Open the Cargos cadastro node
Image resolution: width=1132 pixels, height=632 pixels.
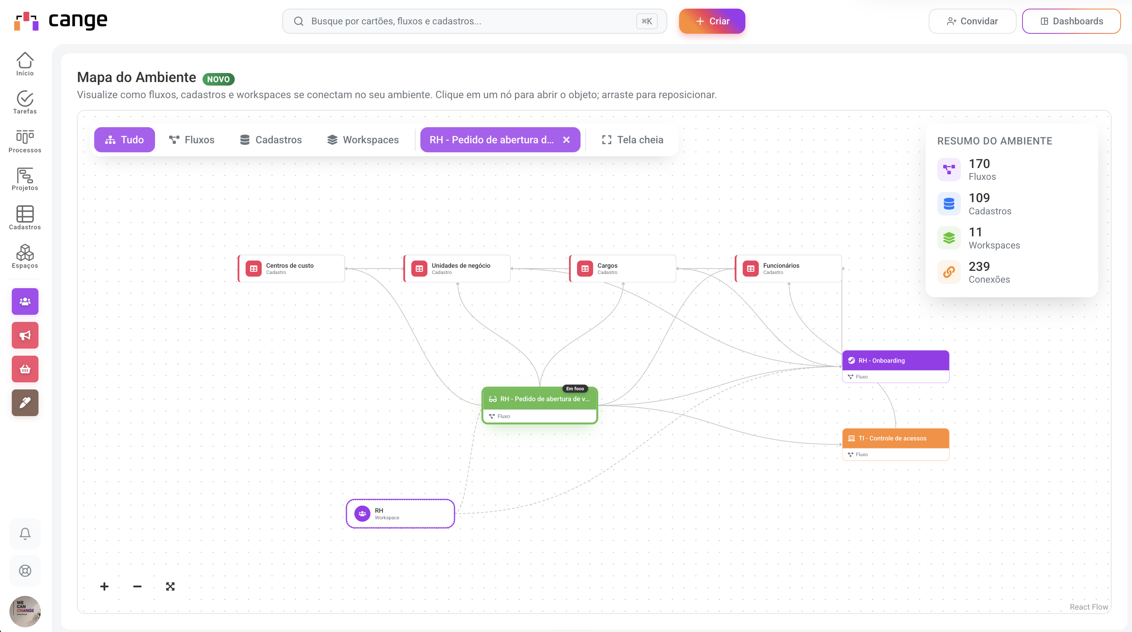pos(623,269)
